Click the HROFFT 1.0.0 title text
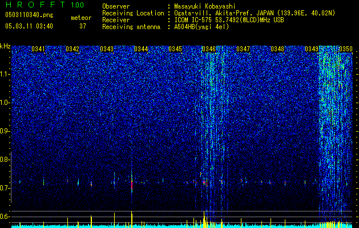The height and width of the screenshot is (228, 359). (x=45, y=5)
